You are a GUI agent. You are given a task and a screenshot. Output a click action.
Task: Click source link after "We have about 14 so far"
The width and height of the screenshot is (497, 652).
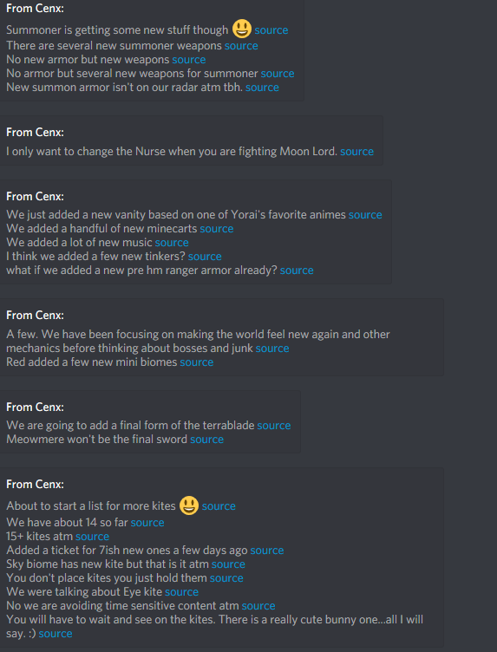coord(147,522)
